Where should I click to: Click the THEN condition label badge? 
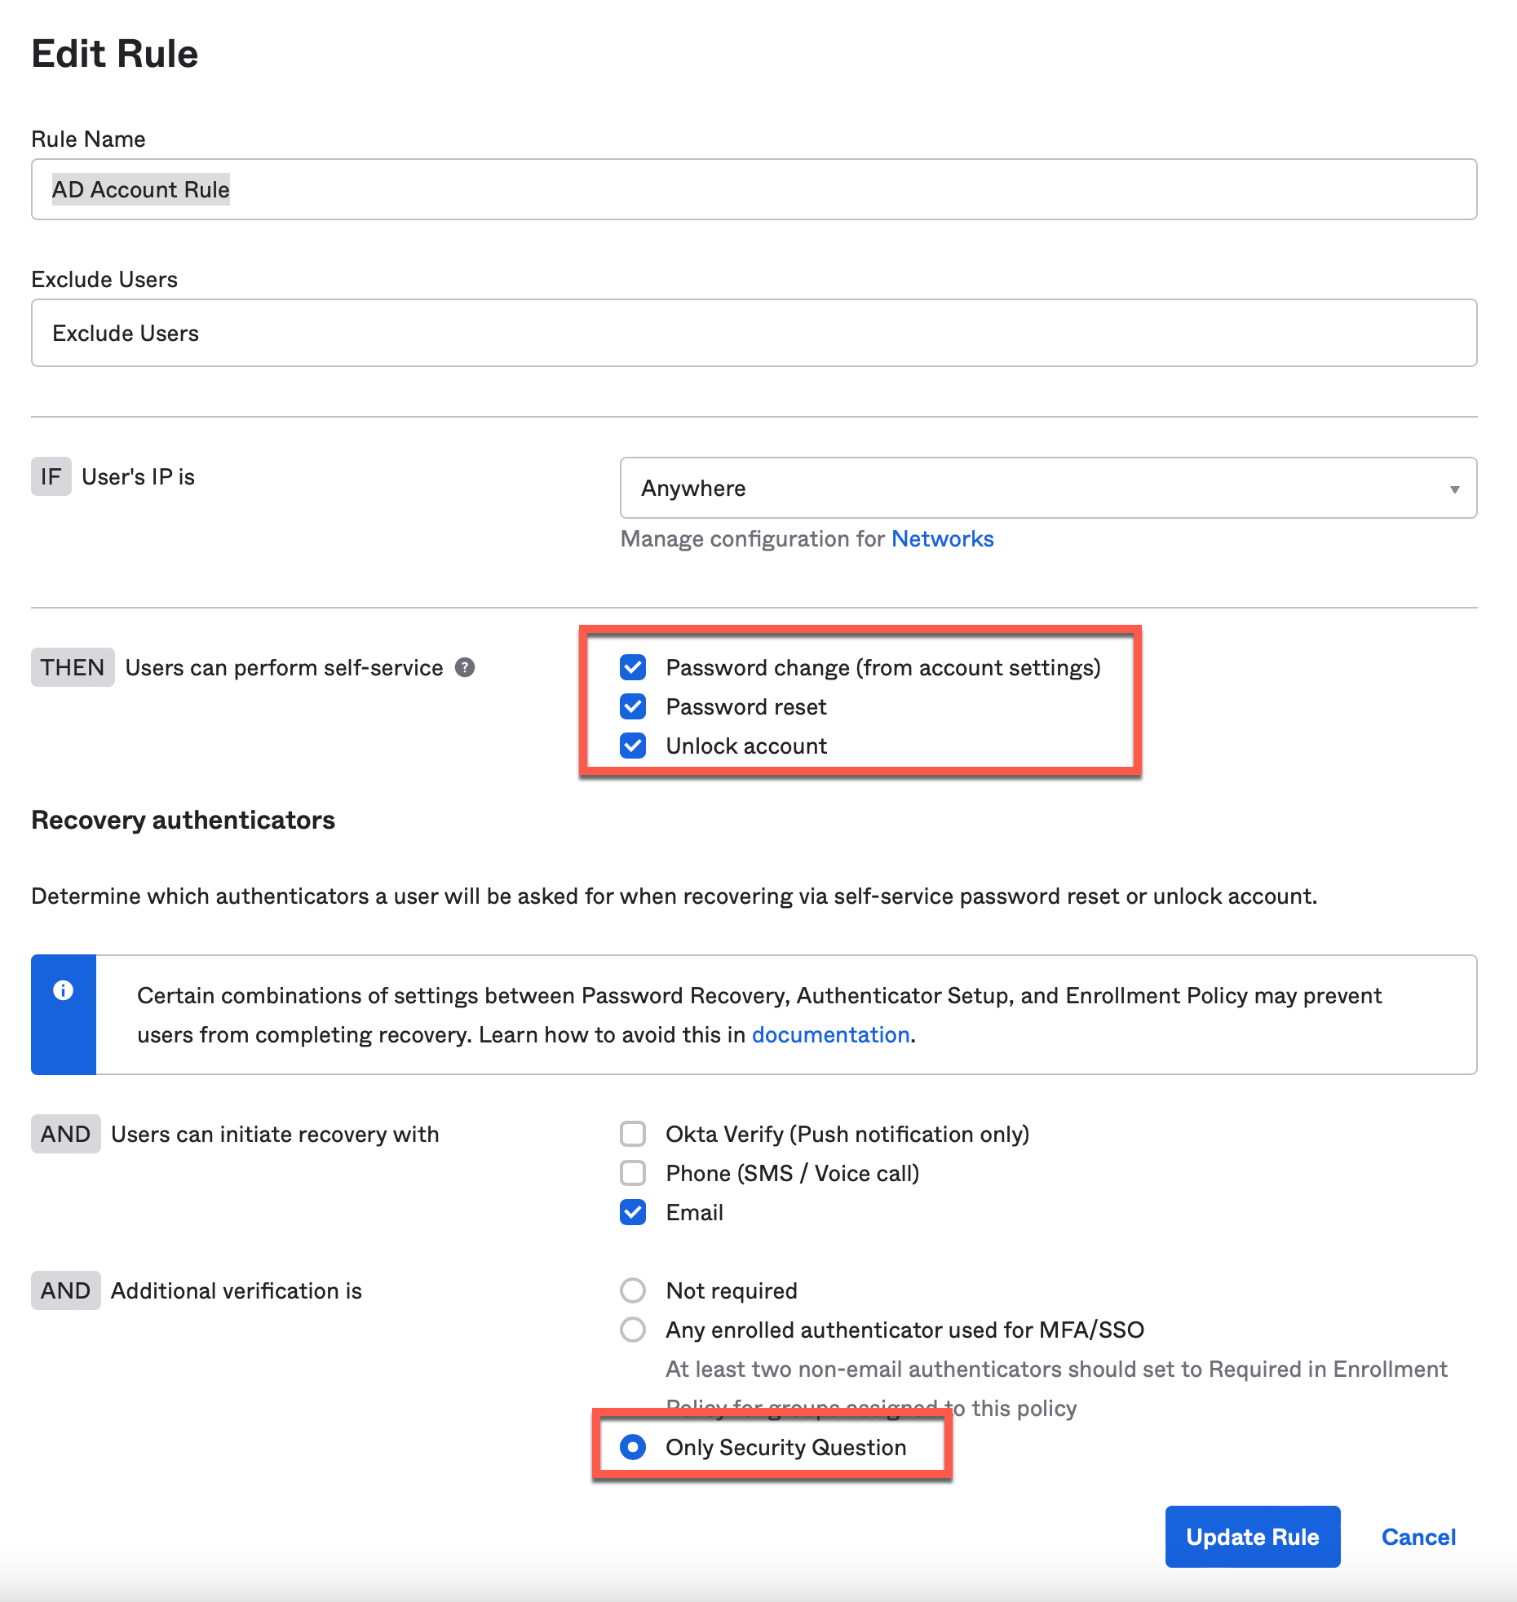(x=73, y=667)
